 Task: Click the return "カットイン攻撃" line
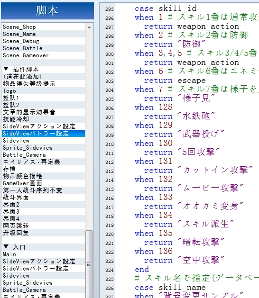198,170
